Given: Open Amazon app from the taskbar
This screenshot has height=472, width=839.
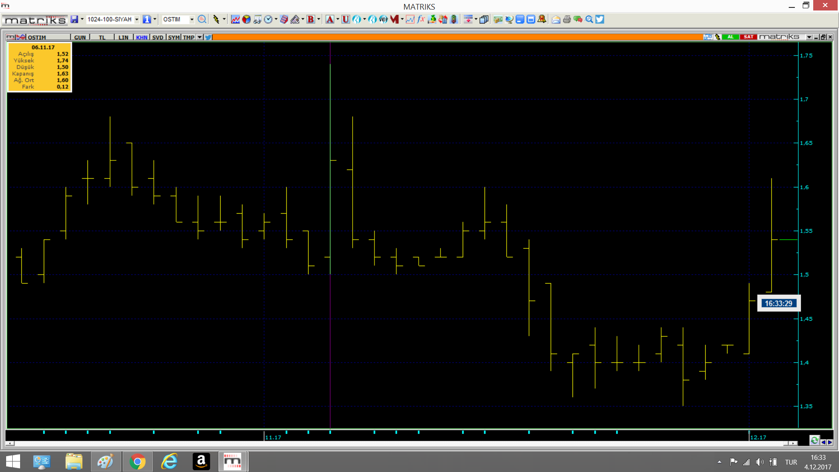Looking at the screenshot, I should pos(201,462).
